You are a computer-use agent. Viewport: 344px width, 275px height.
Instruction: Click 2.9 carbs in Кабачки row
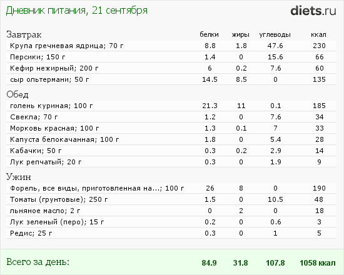point(276,151)
